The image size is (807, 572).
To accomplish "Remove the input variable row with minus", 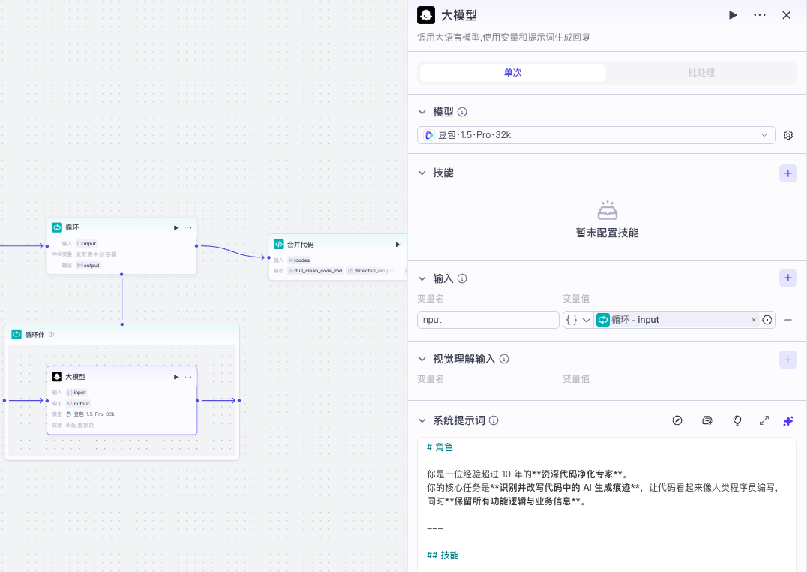I will pyautogui.click(x=788, y=320).
